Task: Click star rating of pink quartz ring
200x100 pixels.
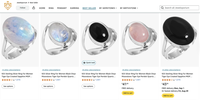Action: click(x=127, y=80)
